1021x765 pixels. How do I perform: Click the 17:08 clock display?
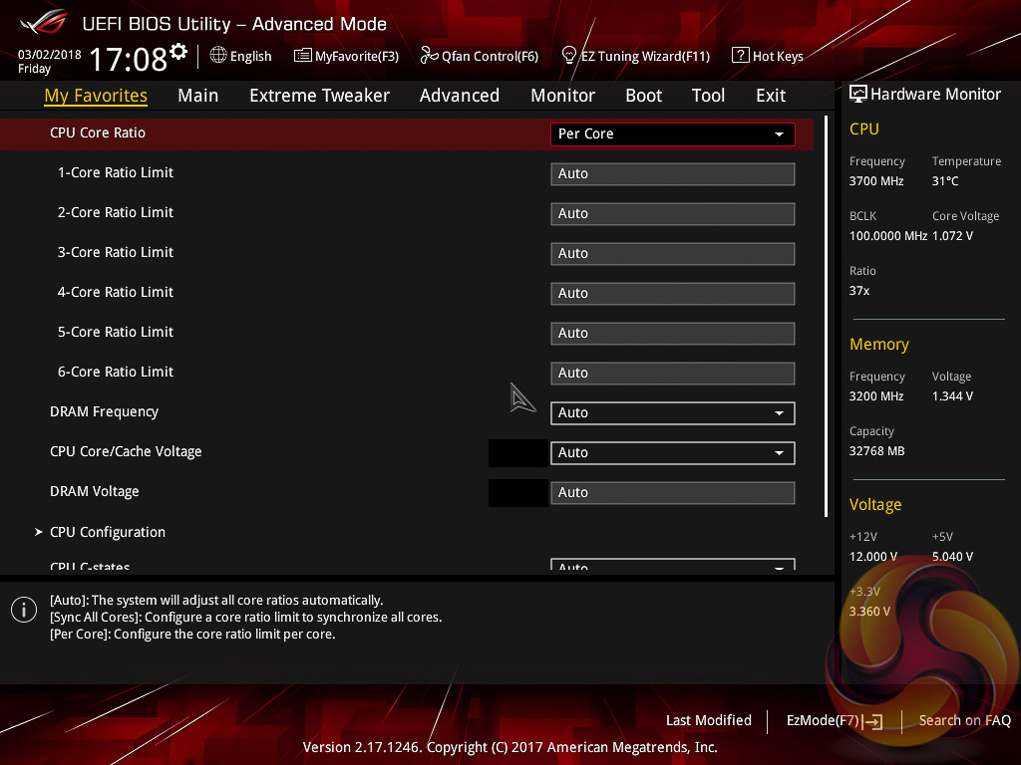129,59
